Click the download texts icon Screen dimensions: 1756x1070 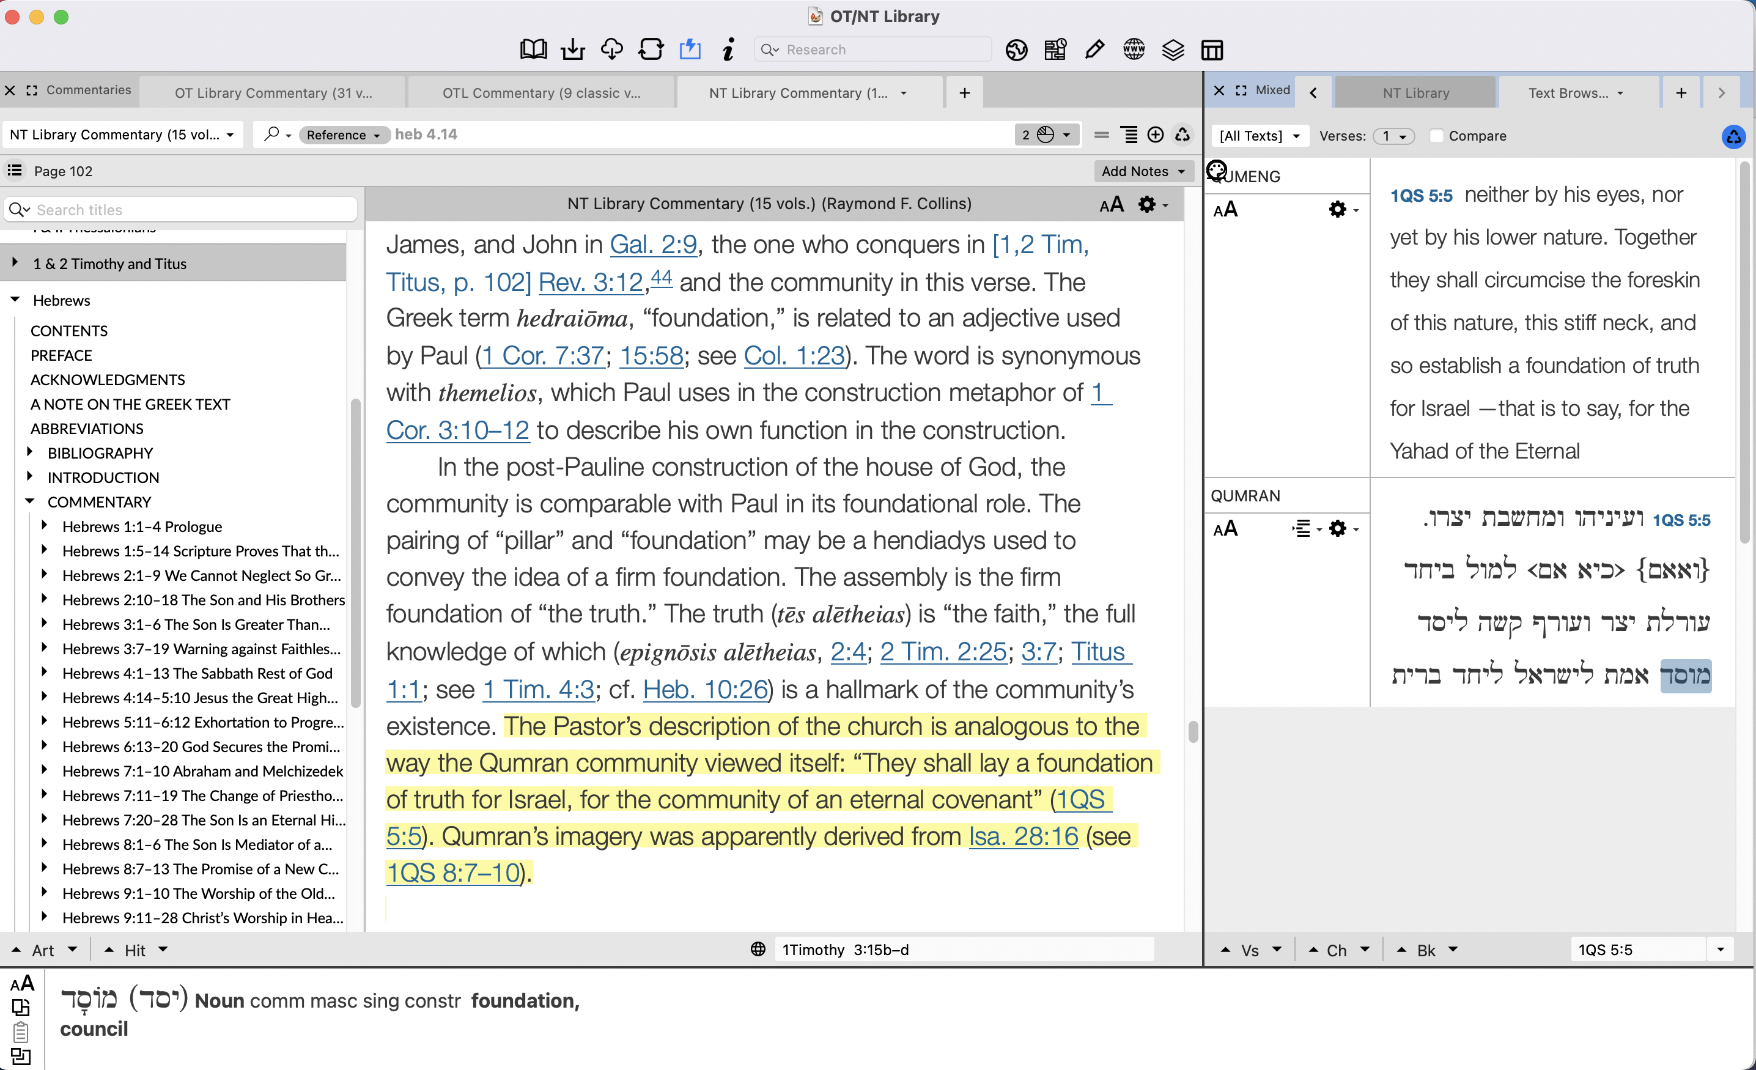pos(572,48)
